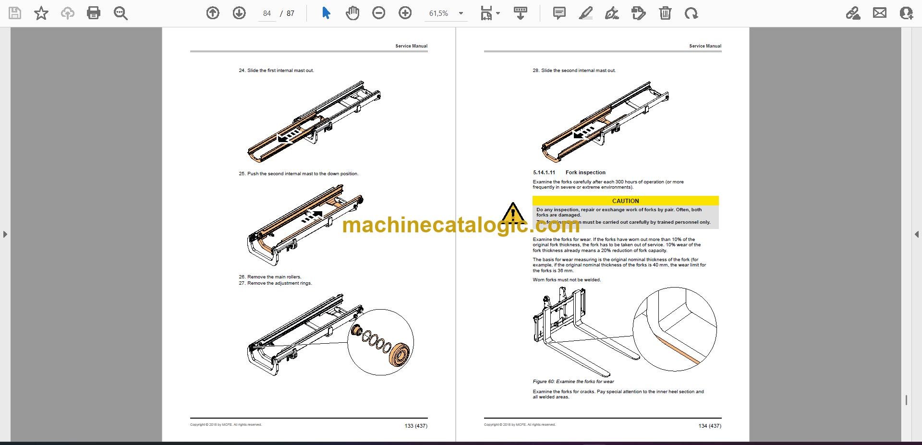Viewport: 922px width, 445px height.
Task: Click step "27. Remove the adjustment rings."
Action: (x=275, y=283)
